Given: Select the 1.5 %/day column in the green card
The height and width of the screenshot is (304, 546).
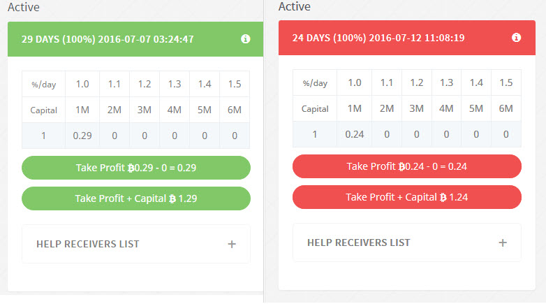Looking at the screenshot, I should tap(235, 84).
